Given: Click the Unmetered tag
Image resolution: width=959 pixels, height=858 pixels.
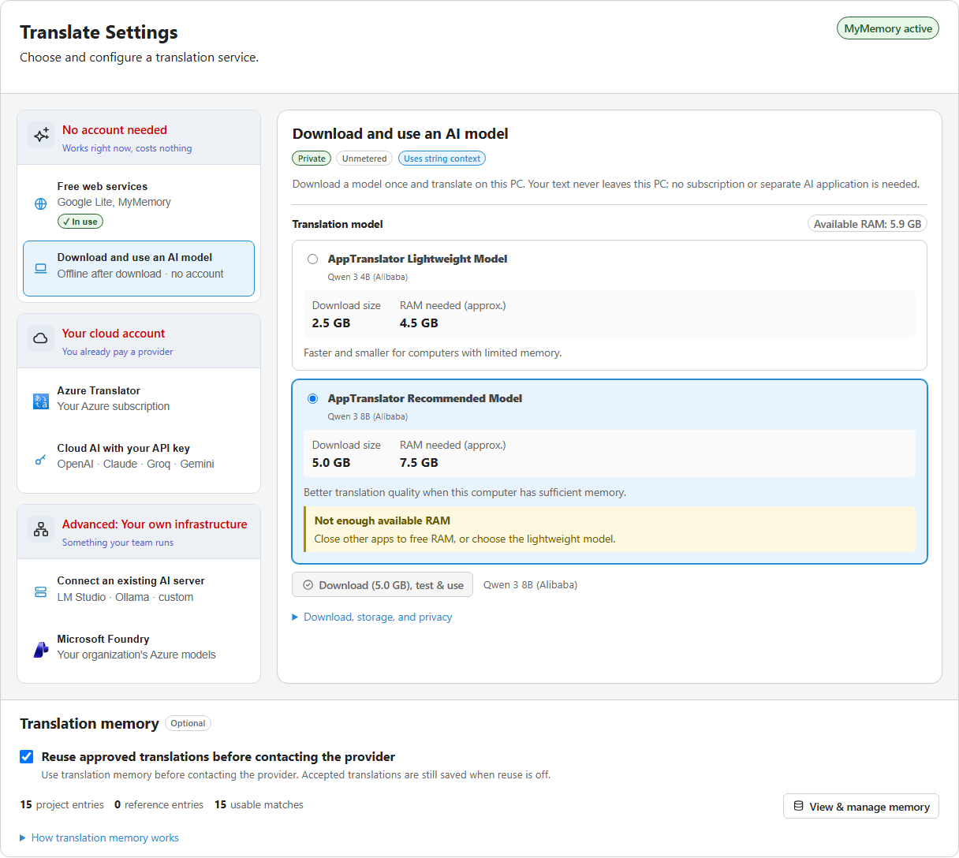Looking at the screenshot, I should click(x=364, y=159).
